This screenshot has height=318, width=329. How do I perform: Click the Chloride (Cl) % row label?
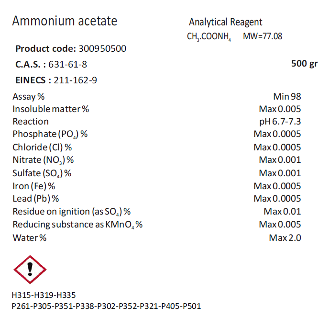click(42, 147)
